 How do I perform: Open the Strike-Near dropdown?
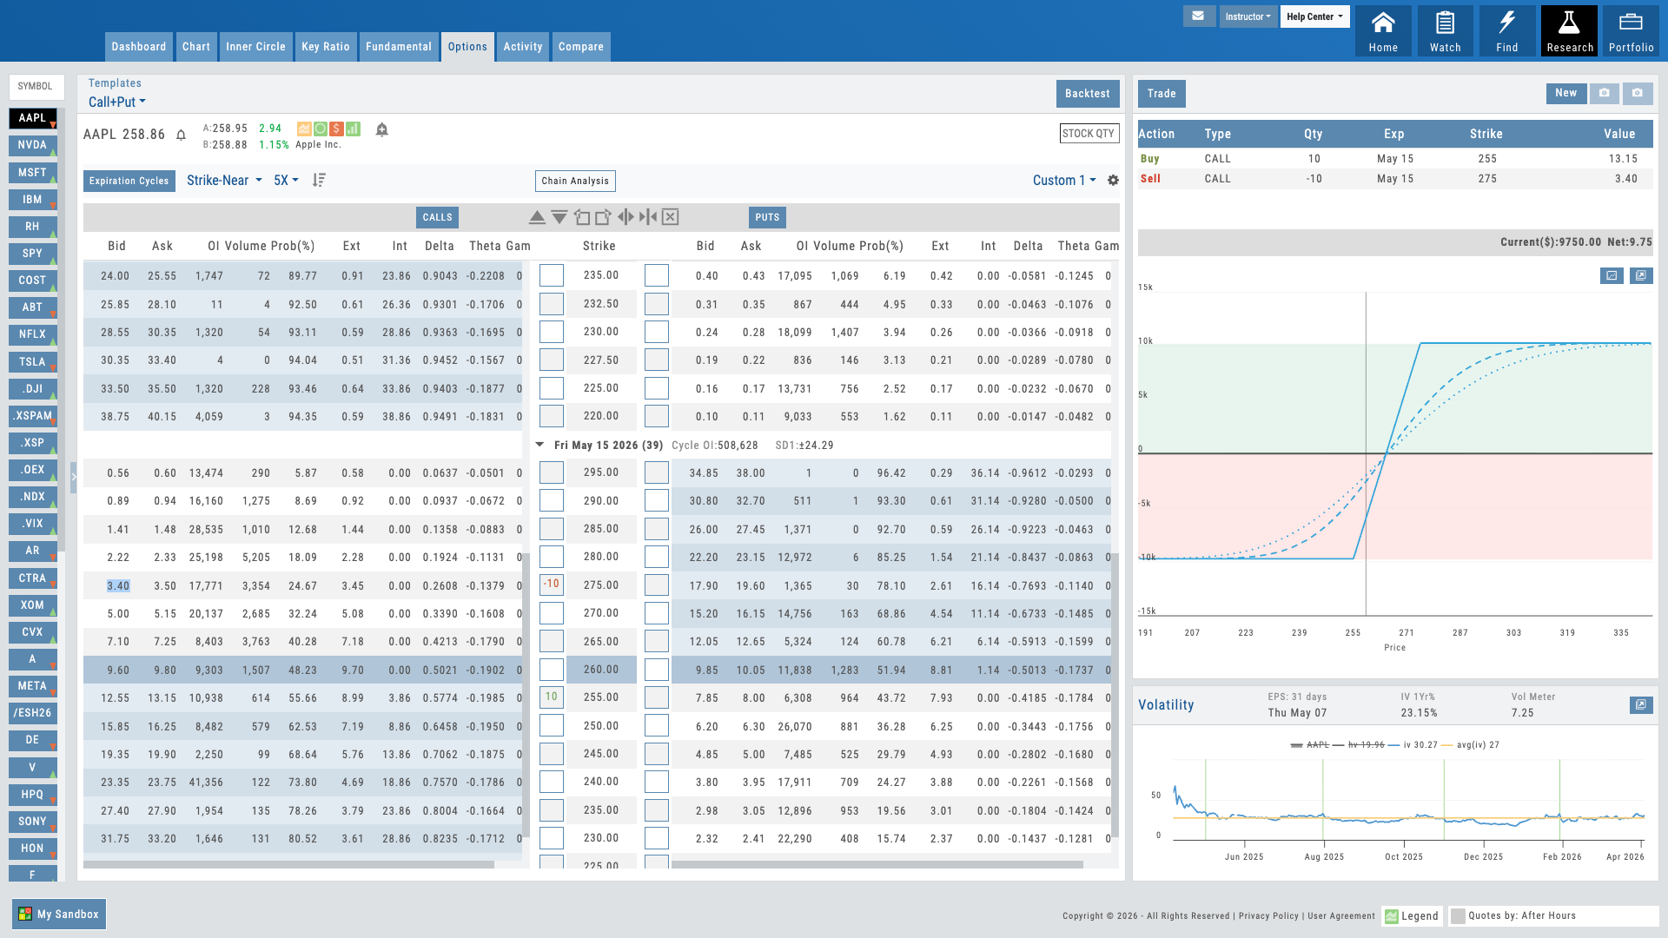click(x=223, y=181)
